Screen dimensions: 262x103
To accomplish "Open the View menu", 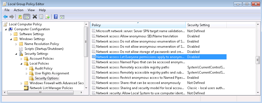I will 31,10.
